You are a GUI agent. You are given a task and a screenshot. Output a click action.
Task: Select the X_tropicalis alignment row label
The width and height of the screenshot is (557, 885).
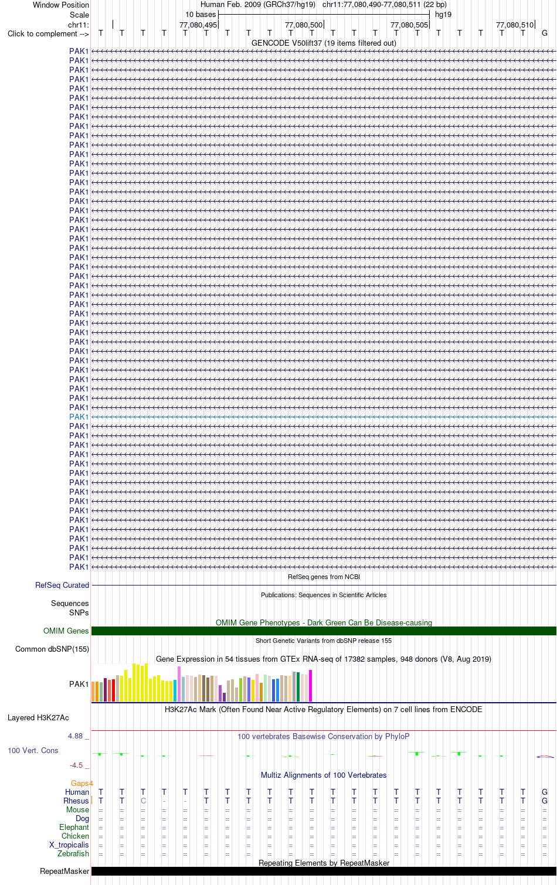(x=69, y=845)
